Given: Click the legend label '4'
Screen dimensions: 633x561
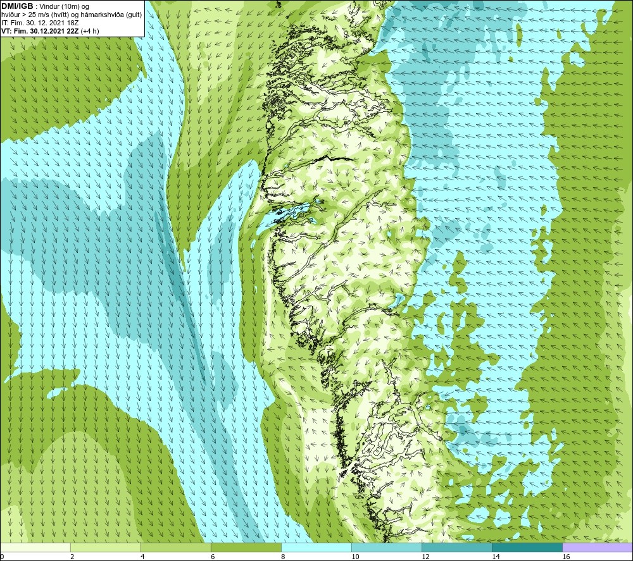Looking at the screenshot, I should click(x=142, y=557).
